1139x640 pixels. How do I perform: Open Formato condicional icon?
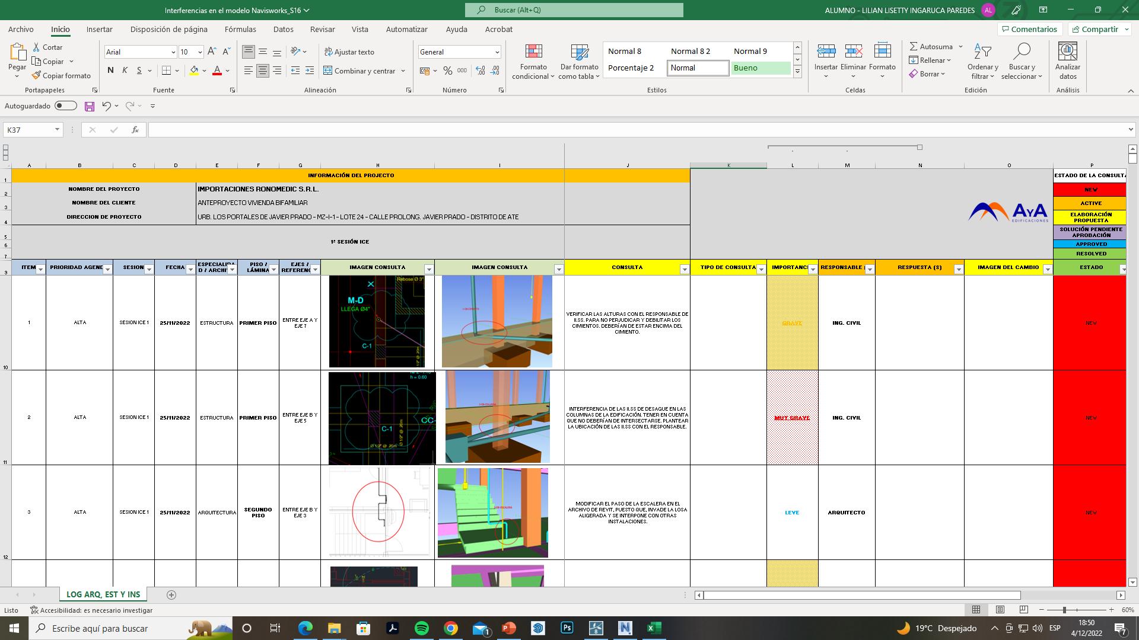pos(533,52)
